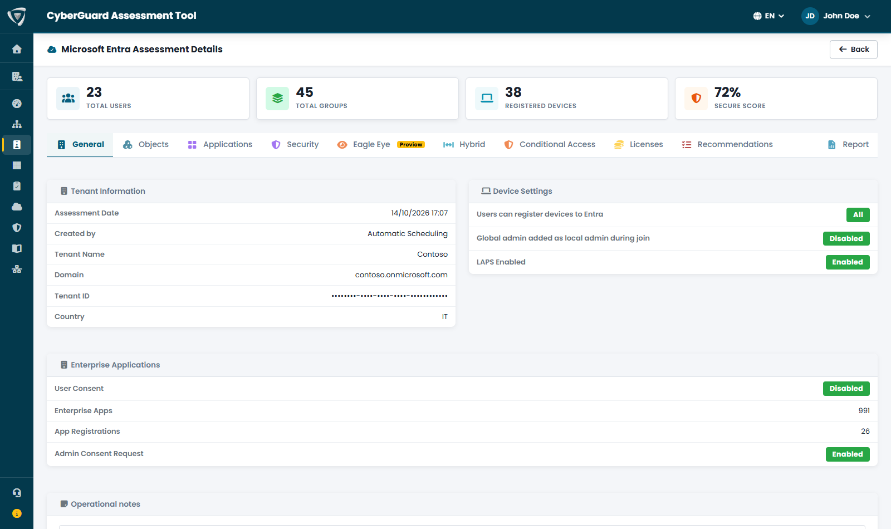Select the highlighted ID badge sidebar icon
This screenshot has height=529, width=891.
coord(17,145)
